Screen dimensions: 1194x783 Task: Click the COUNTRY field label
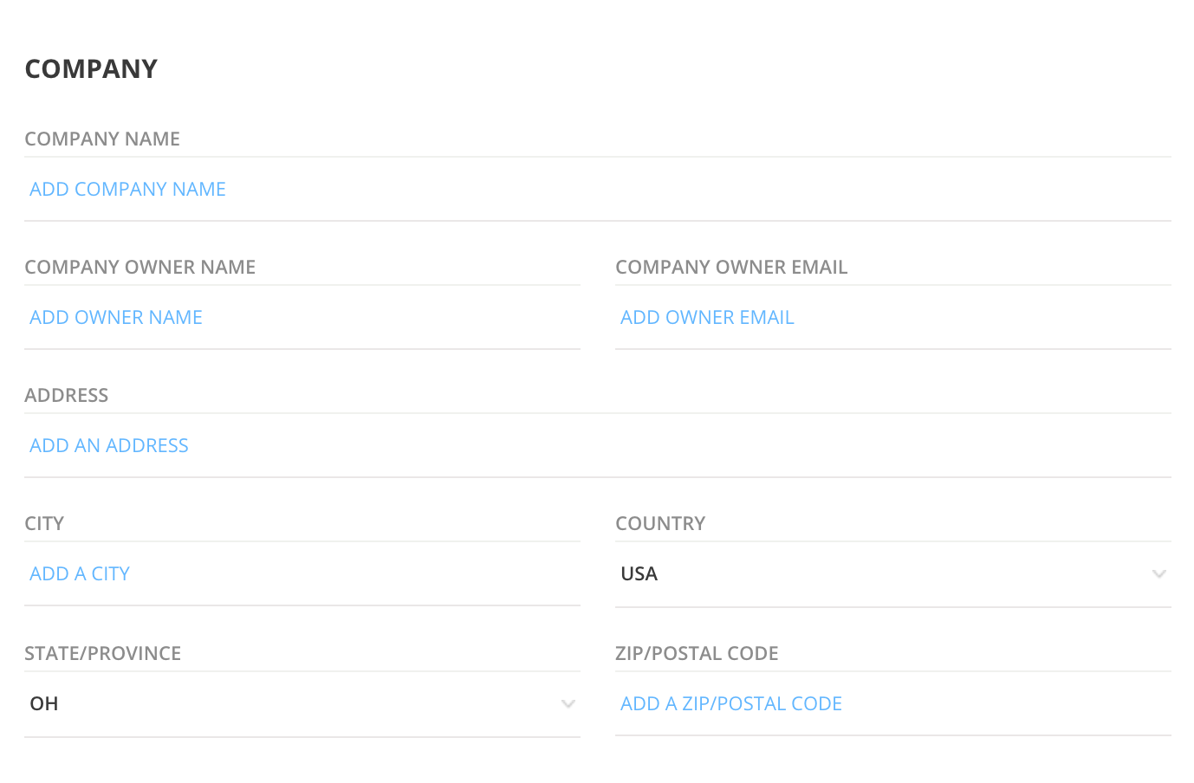tap(660, 523)
